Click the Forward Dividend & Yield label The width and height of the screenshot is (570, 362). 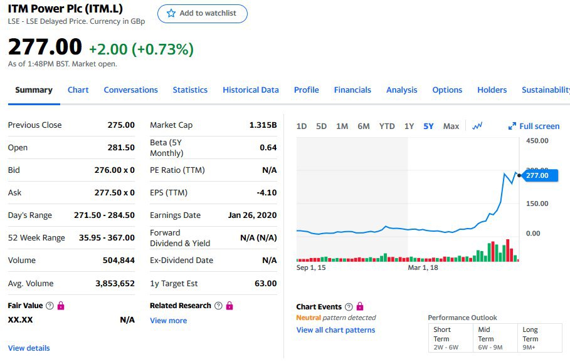pyautogui.click(x=180, y=238)
